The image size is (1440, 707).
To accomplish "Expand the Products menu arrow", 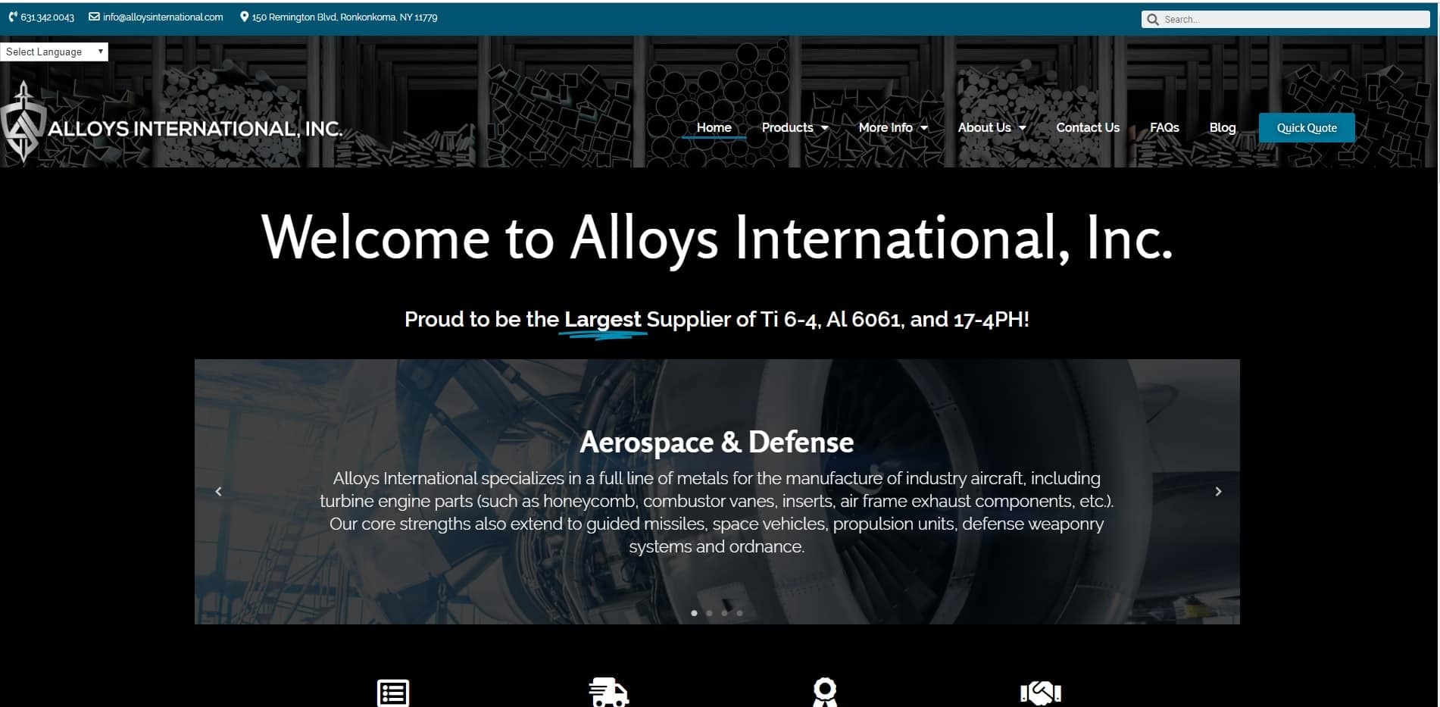I will [x=825, y=128].
